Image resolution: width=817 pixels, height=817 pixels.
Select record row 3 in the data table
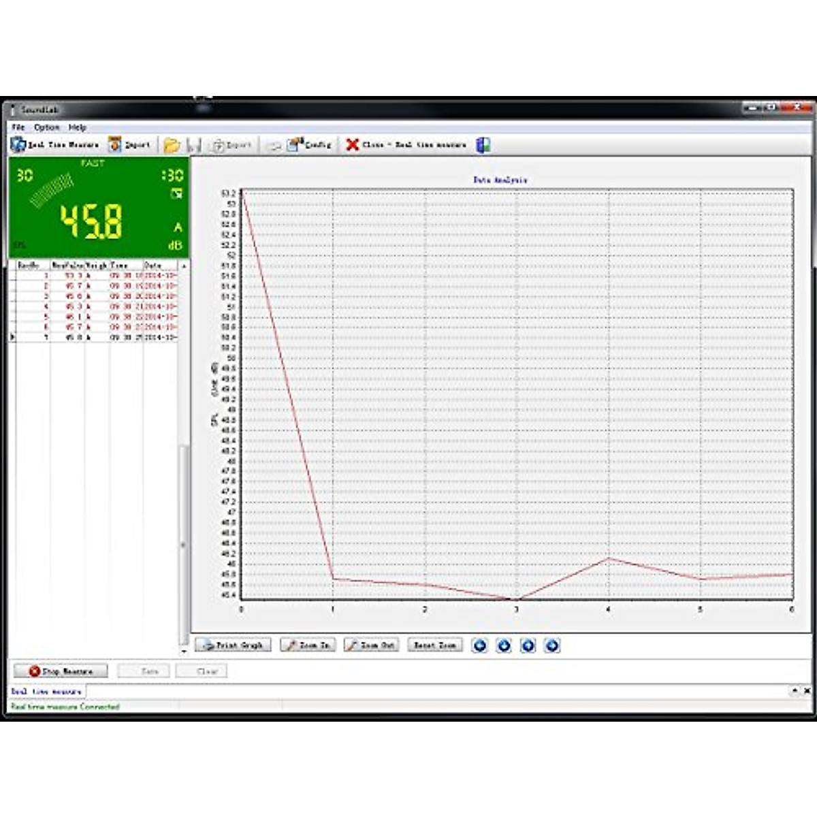click(95, 298)
